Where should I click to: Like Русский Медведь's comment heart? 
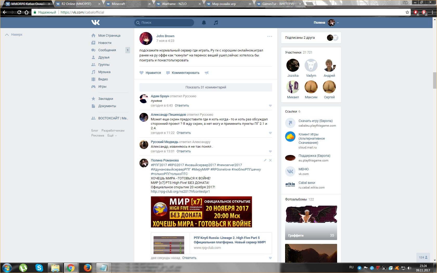pos(270,152)
